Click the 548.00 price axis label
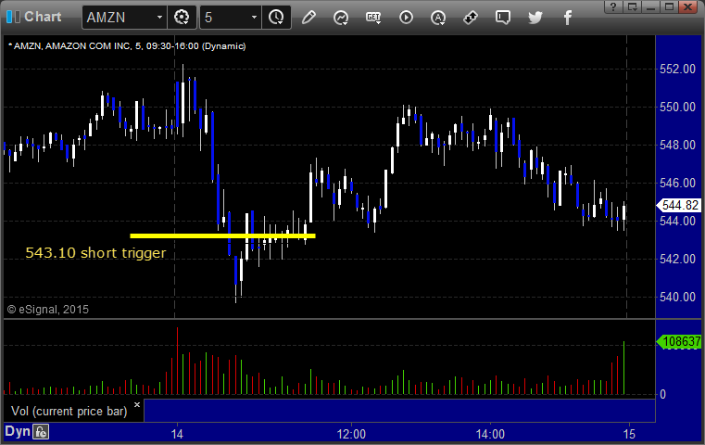This screenshot has height=445, width=705. click(x=677, y=145)
